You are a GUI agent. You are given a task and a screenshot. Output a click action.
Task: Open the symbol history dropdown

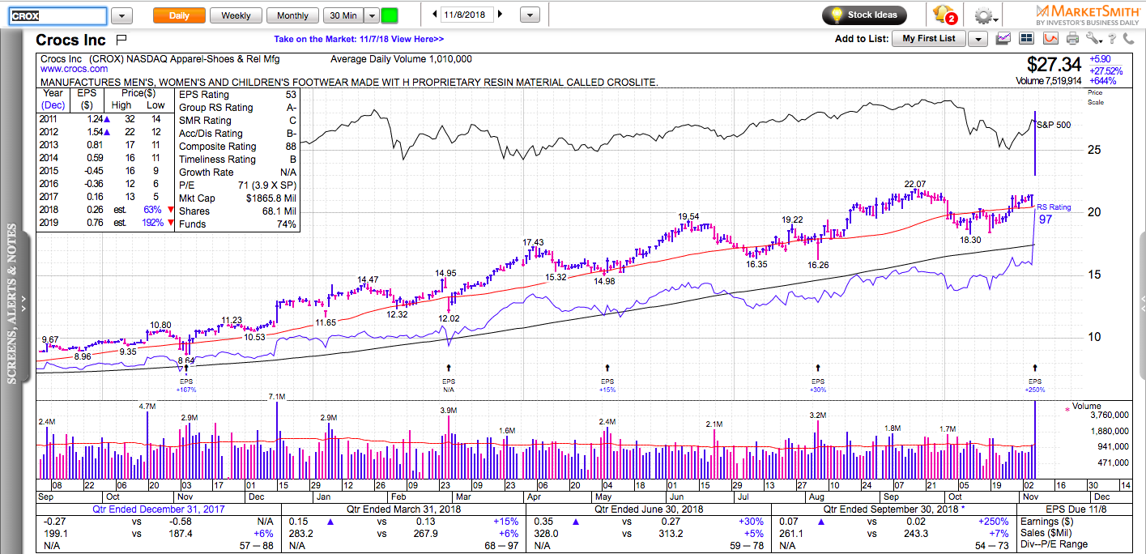point(121,15)
